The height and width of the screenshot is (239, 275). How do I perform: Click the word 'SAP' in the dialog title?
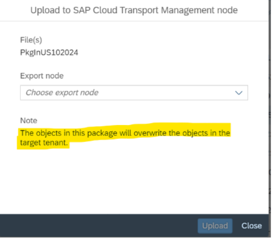[x=82, y=10]
